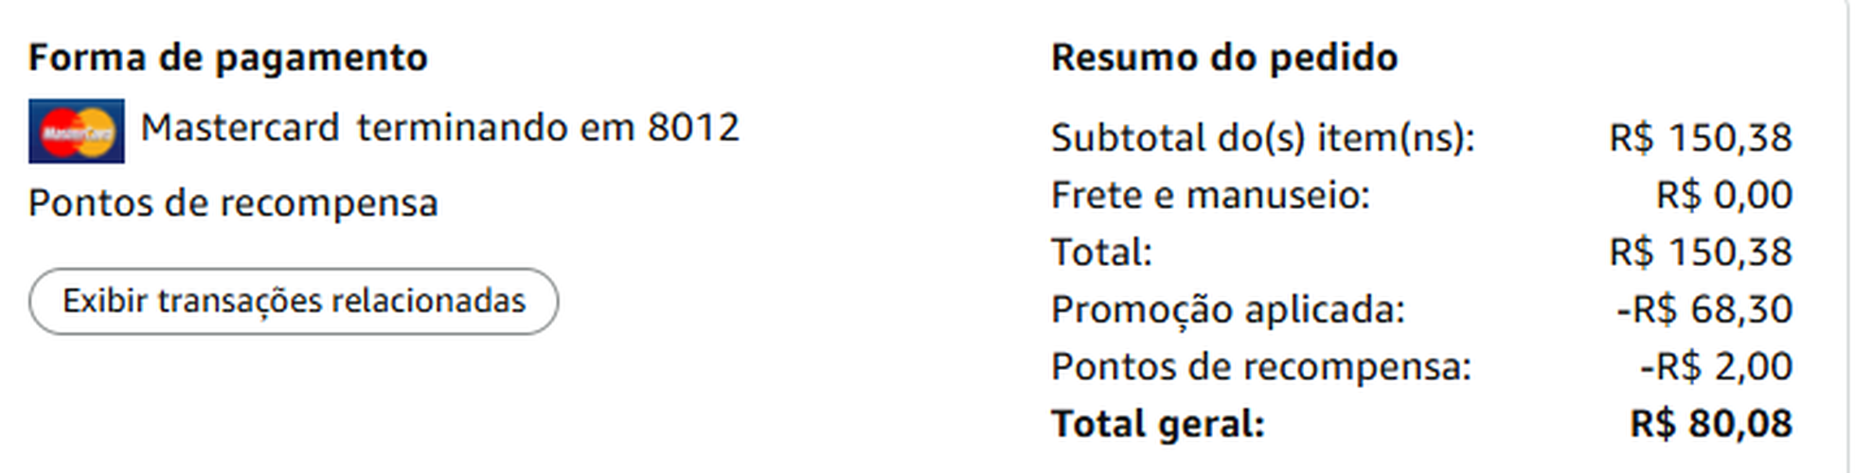Click the promotion discount -R$ 68,30
1873x473 pixels.
[1704, 309]
